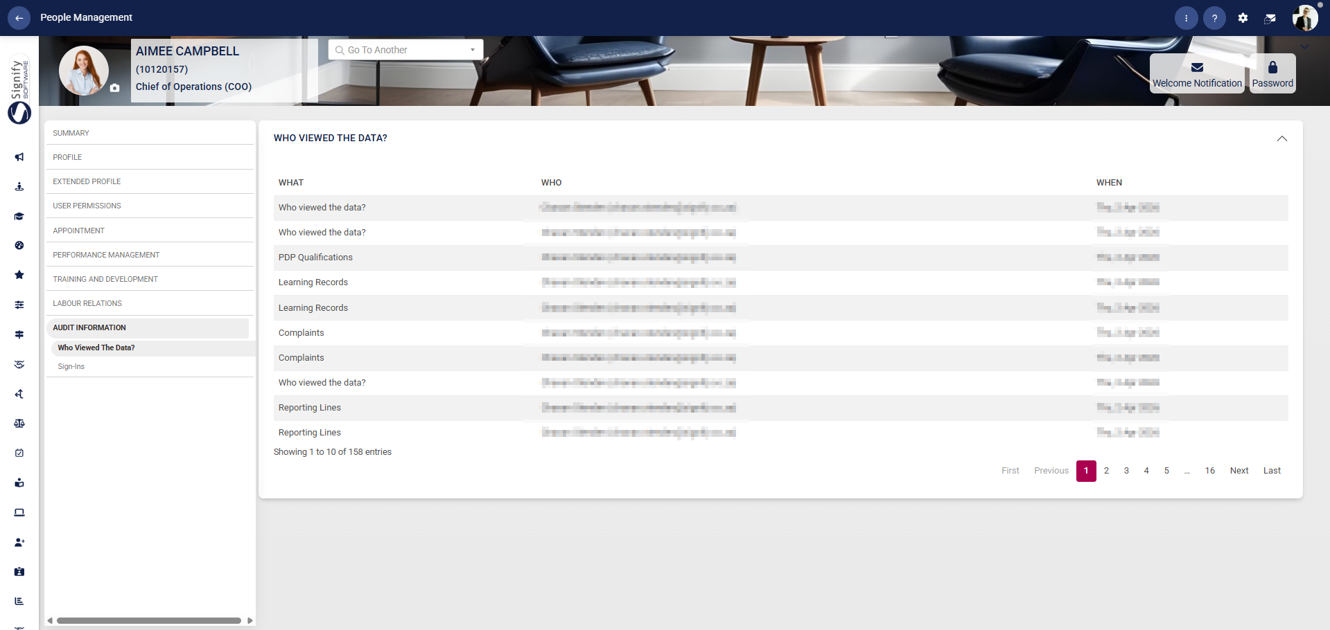
Task: Switch to the User Permissions section
Action: click(x=87, y=206)
